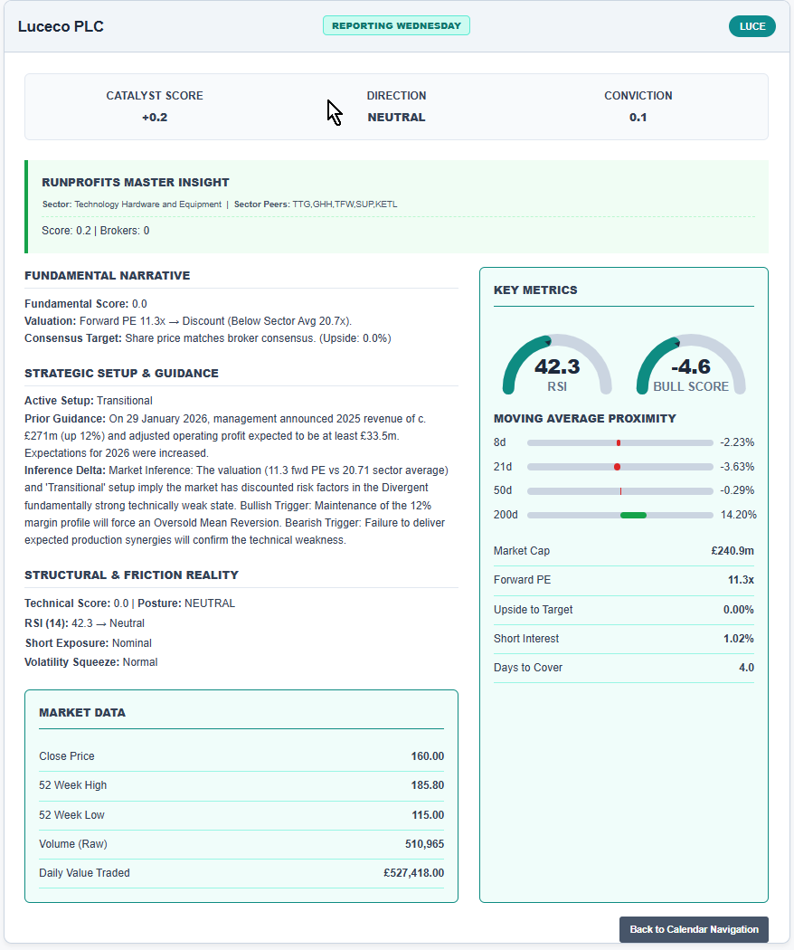
Task: Select the Luceco PLC title
Action: 61,26
